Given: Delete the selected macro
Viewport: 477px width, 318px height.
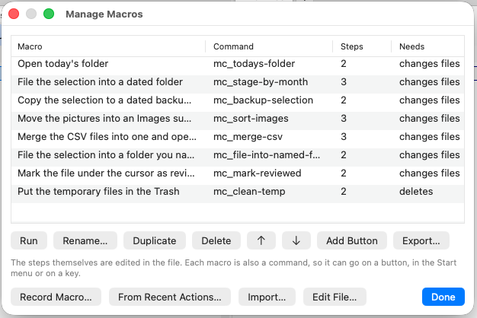Looking at the screenshot, I should (x=216, y=240).
